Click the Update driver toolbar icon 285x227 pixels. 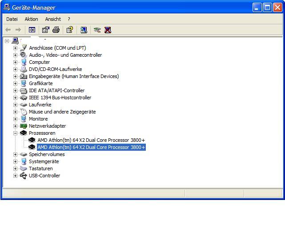97,30
